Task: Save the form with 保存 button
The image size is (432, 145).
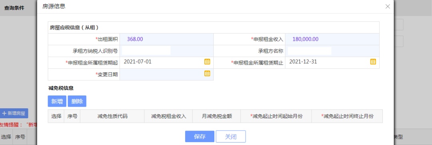Action: [200, 137]
